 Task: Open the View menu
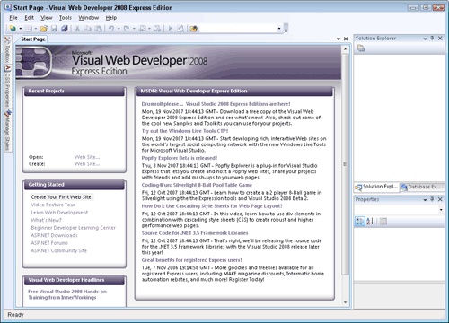pyautogui.click(x=47, y=18)
